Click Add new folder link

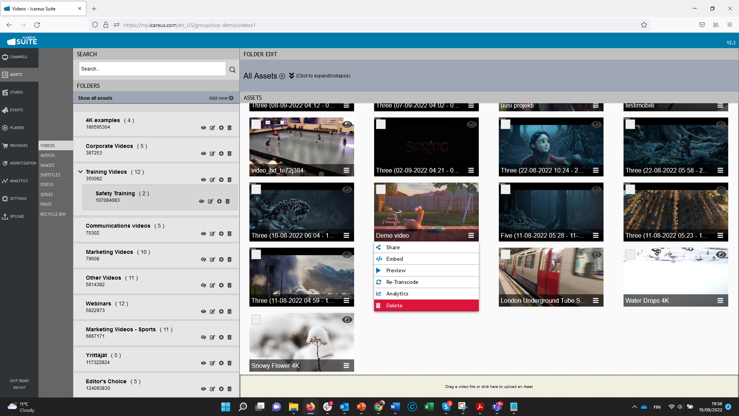(x=221, y=98)
